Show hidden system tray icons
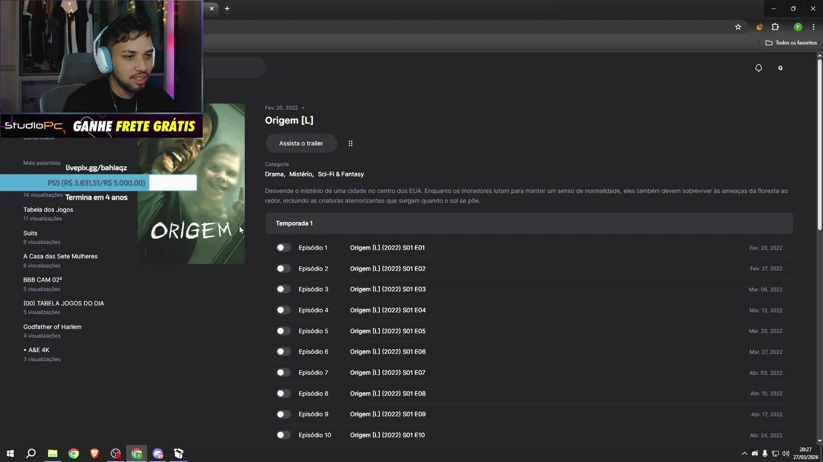This screenshot has height=462, width=823. [745, 454]
